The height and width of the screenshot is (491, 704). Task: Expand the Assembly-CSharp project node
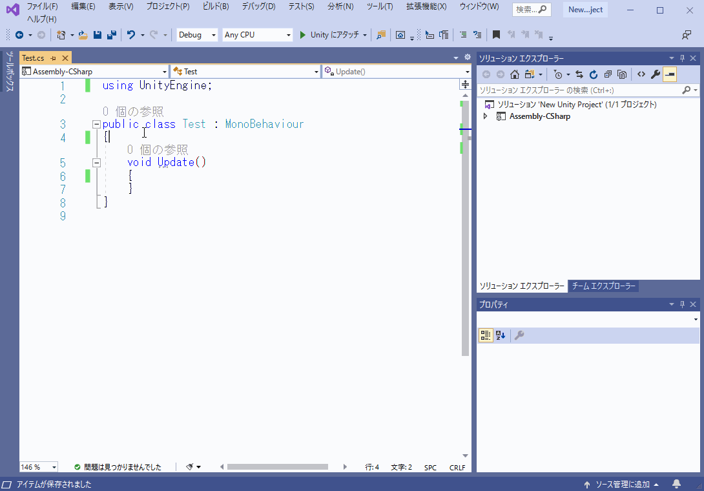tap(485, 116)
